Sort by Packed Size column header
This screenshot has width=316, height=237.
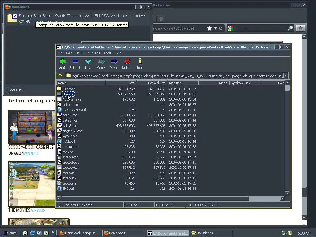[152, 83]
